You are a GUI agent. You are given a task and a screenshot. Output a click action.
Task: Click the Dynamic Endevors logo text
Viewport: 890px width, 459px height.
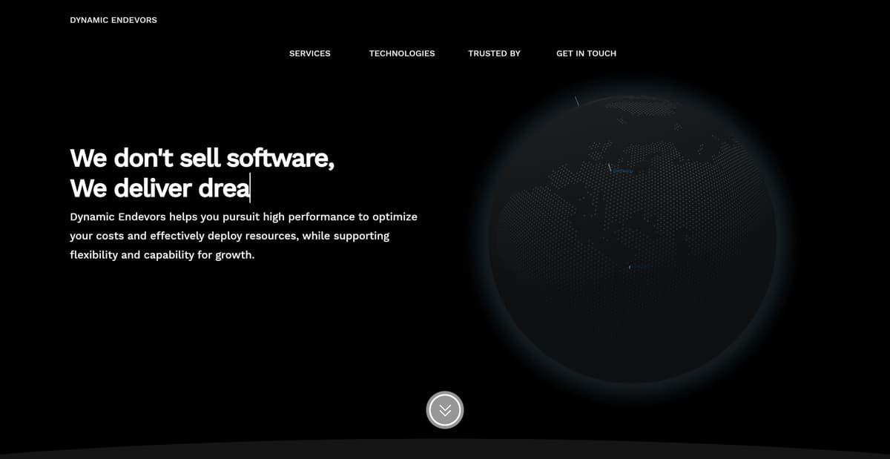pyautogui.click(x=113, y=20)
